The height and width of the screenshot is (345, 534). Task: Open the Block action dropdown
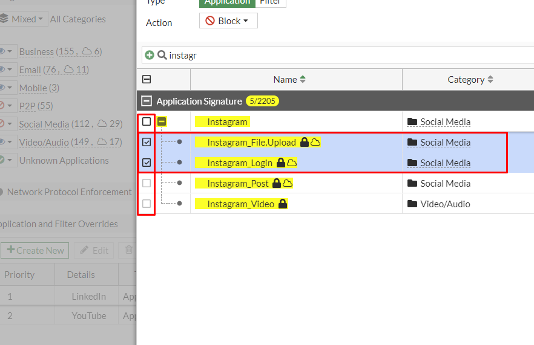click(228, 21)
